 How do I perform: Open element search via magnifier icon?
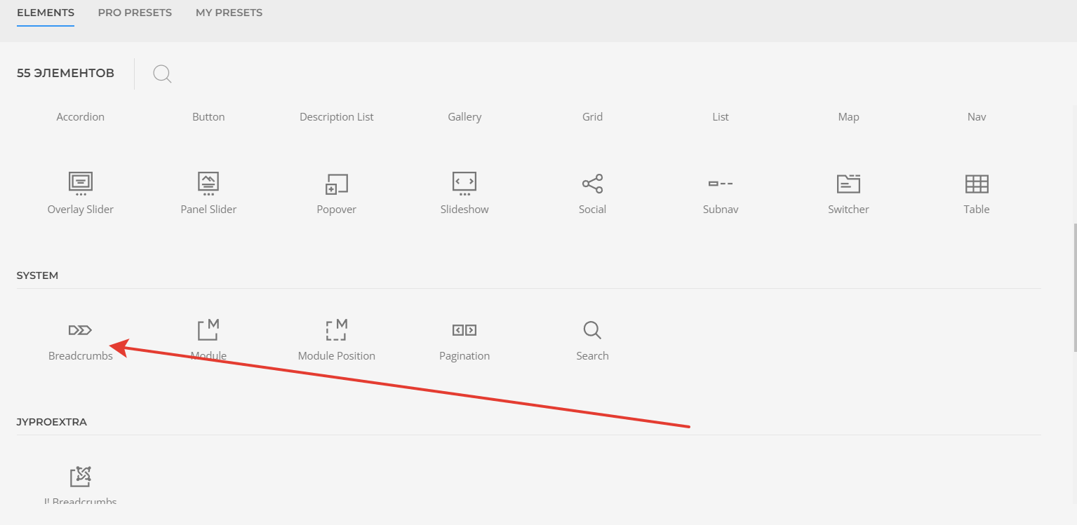pyautogui.click(x=162, y=74)
